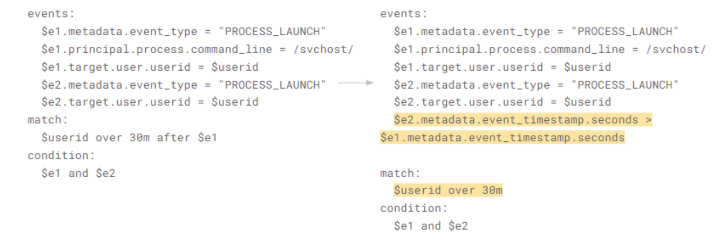This screenshot has width=728, height=238.
Task: Click the right 'condition:' label
Action: (x=414, y=208)
